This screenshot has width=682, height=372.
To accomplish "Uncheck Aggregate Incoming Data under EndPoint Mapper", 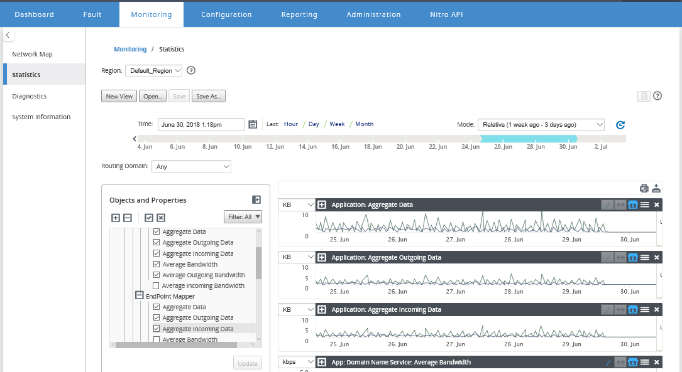I will click(x=157, y=329).
